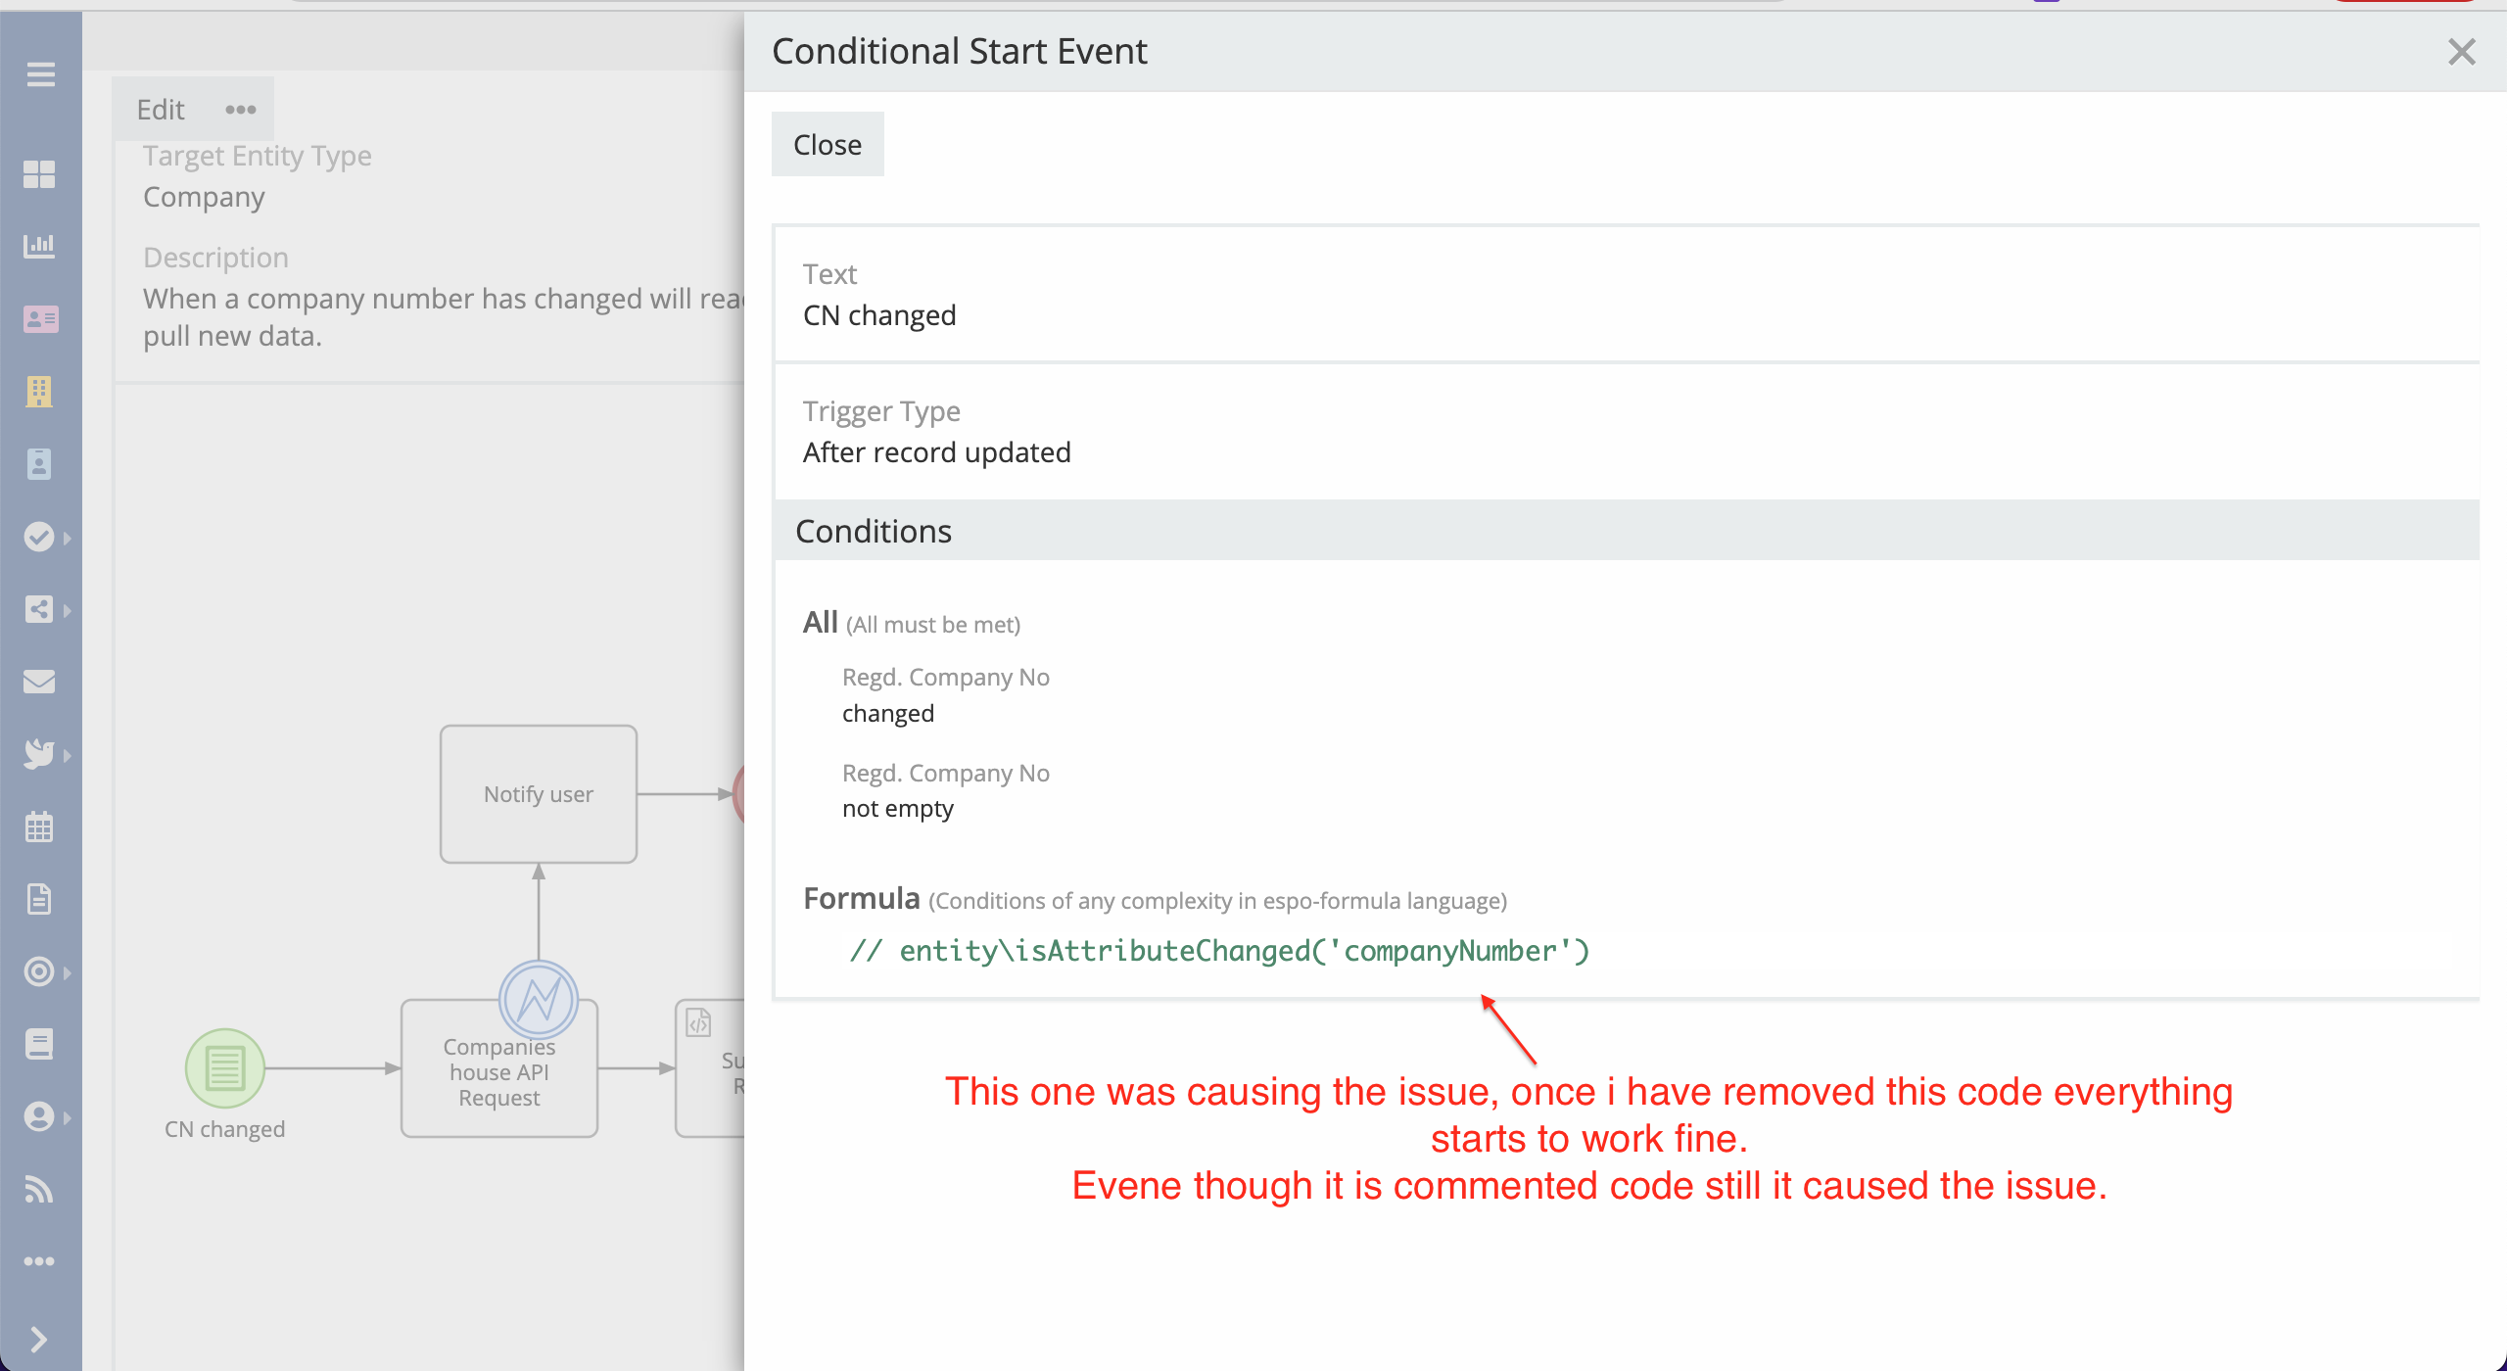Open the Calendar icon in sidebar
This screenshot has height=1371, width=2507.
pyautogui.click(x=39, y=827)
